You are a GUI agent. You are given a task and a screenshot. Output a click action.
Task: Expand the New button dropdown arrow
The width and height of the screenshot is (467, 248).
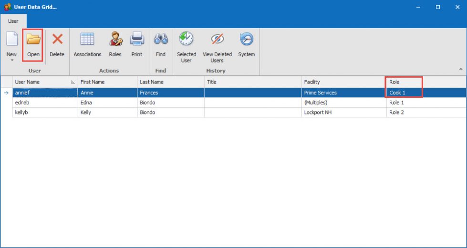pos(11,61)
